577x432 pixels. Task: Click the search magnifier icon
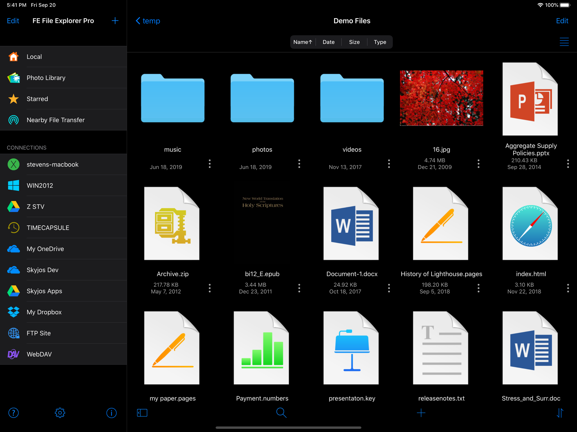point(281,413)
